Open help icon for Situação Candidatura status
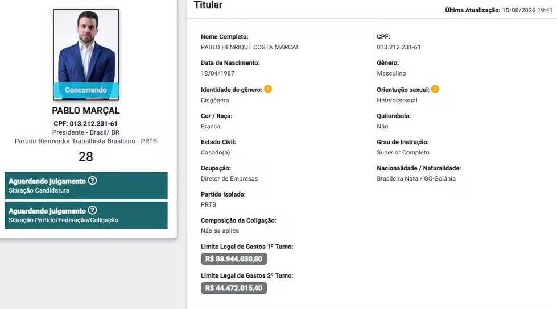This screenshot has height=309, width=557. click(x=92, y=181)
